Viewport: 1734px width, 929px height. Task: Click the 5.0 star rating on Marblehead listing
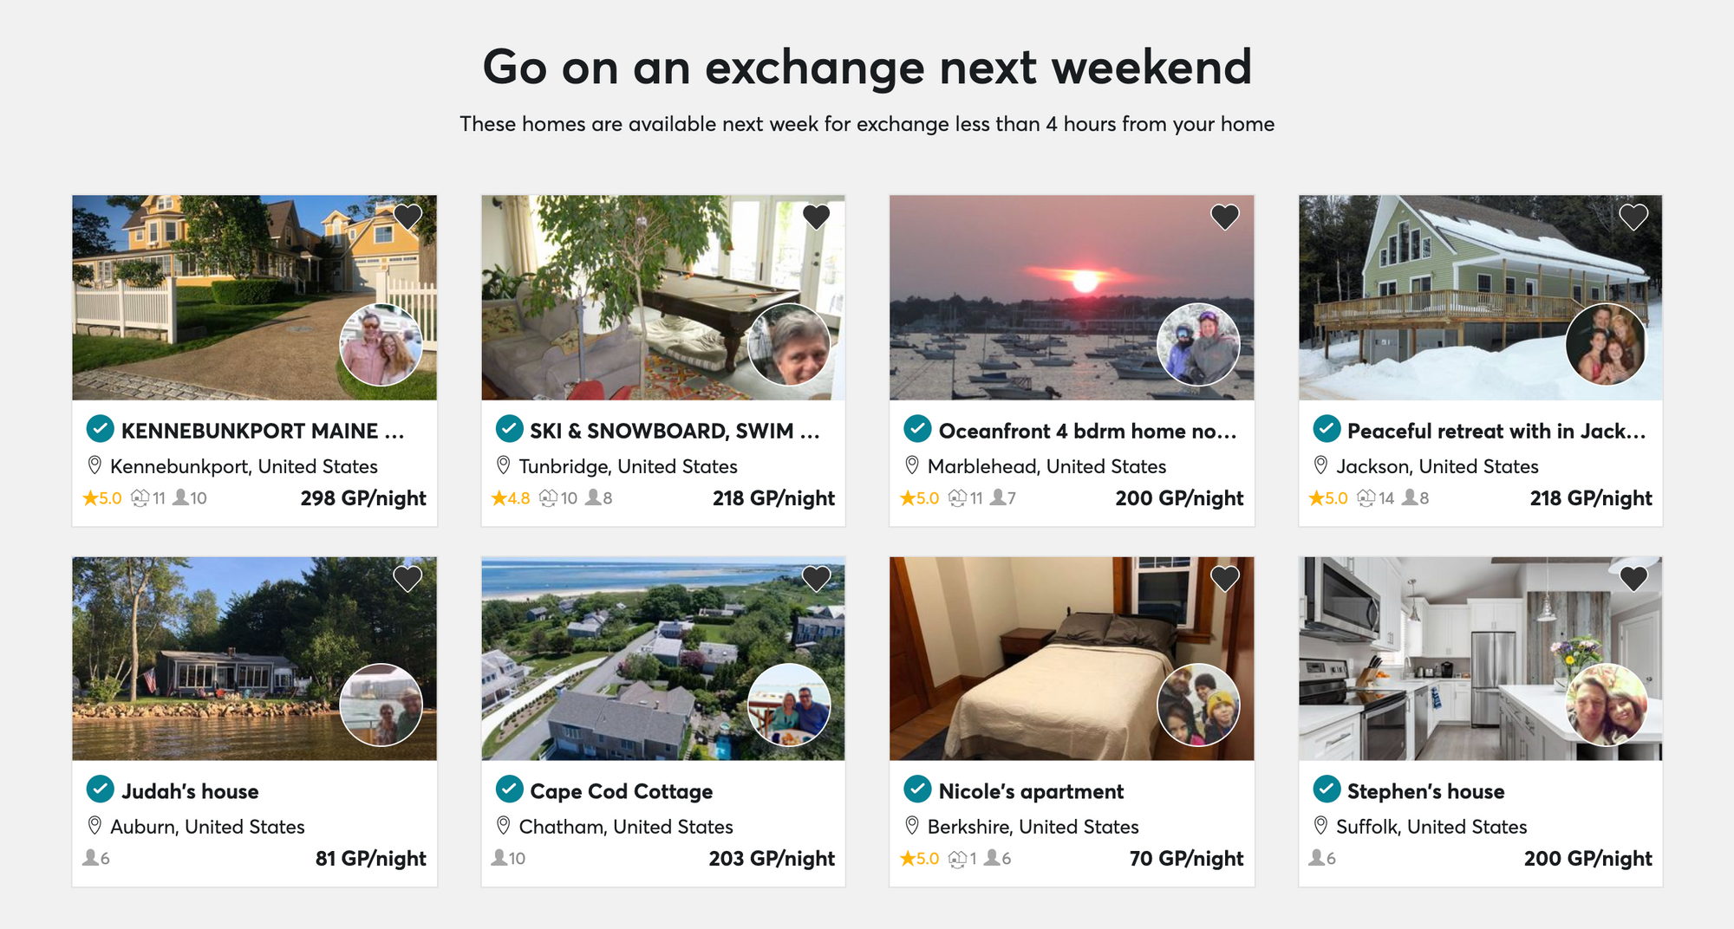tap(920, 498)
